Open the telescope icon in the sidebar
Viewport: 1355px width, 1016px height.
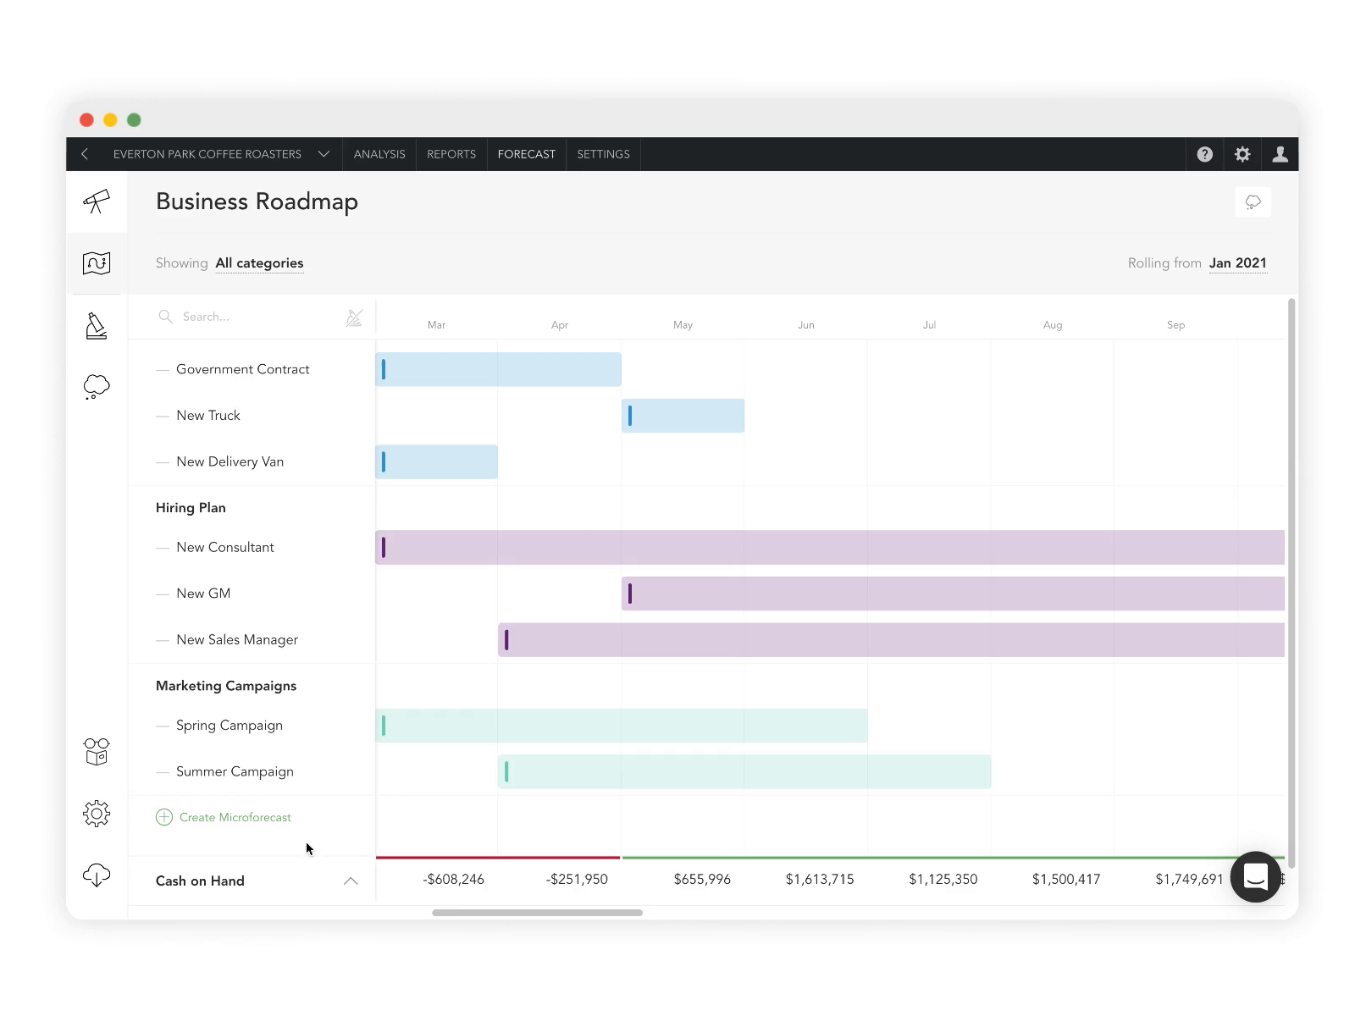tap(97, 202)
